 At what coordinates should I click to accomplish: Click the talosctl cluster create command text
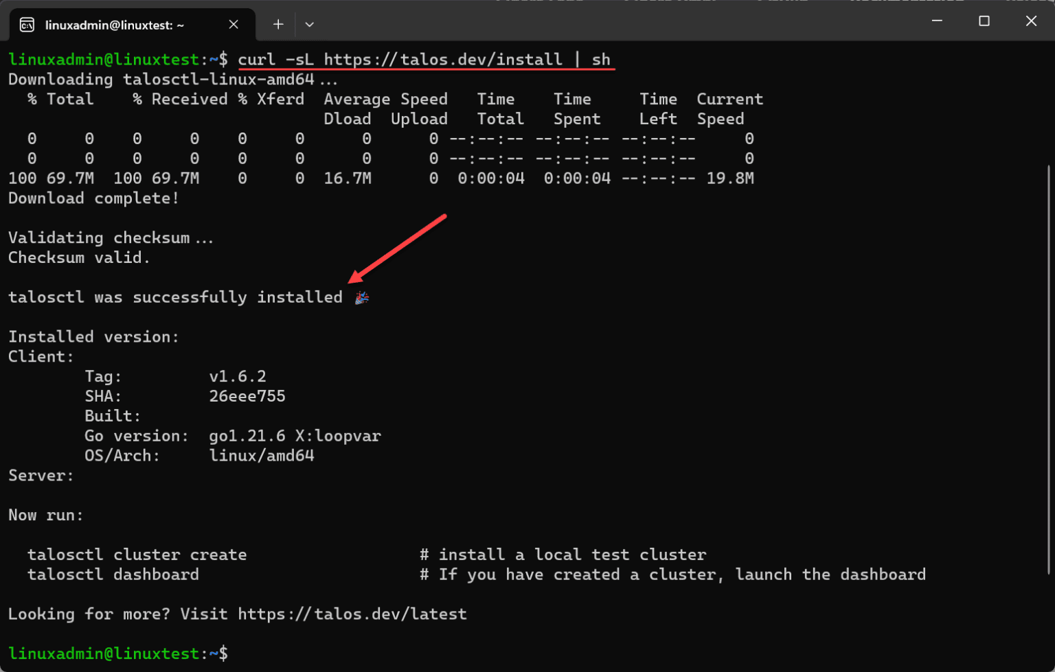coord(137,554)
